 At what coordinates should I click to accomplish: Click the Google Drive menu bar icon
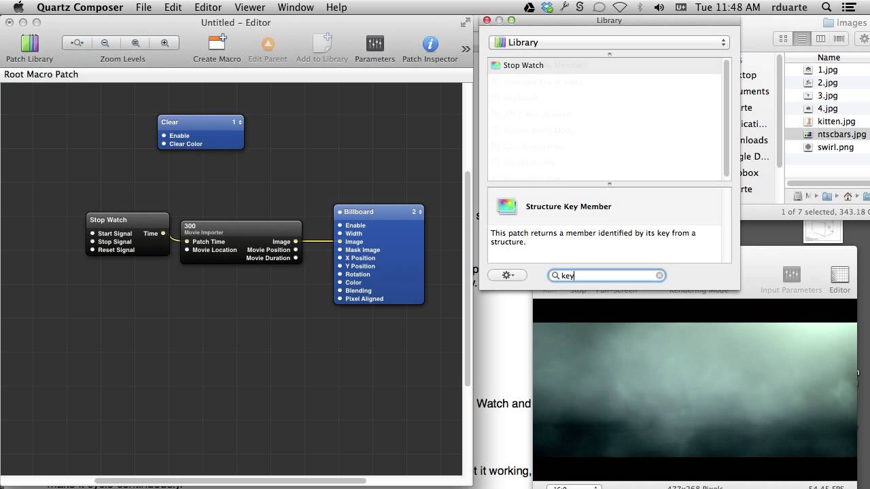pyautogui.click(x=529, y=7)
